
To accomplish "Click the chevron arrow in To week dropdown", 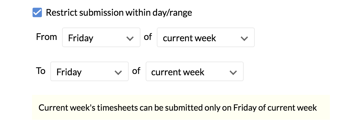I will (233, 73).
